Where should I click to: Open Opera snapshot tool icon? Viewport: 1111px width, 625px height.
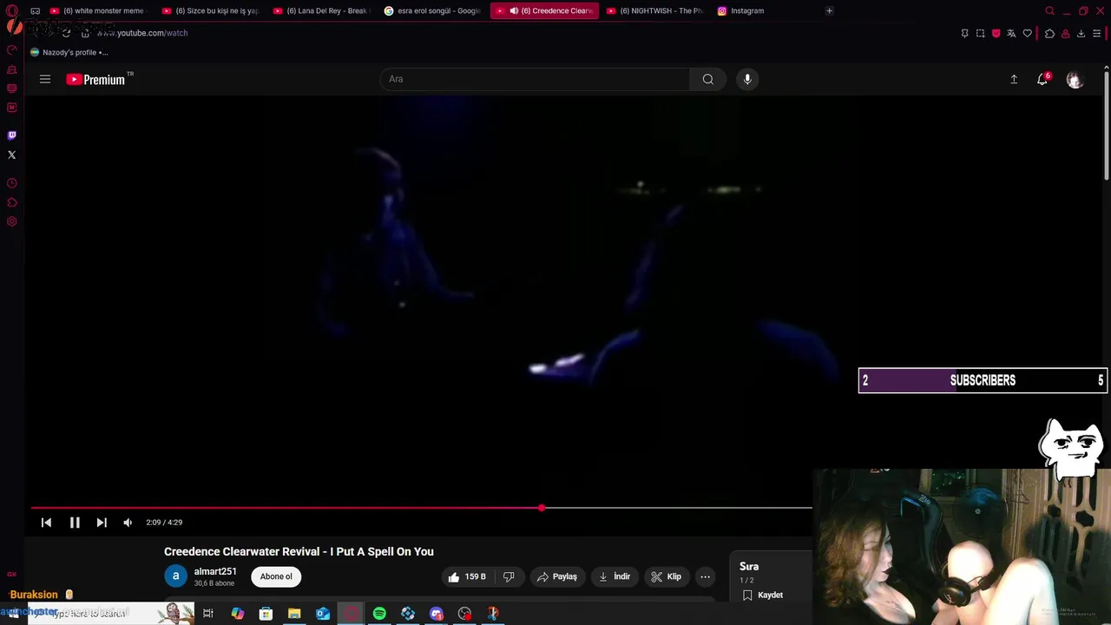[x=980, y=33]
